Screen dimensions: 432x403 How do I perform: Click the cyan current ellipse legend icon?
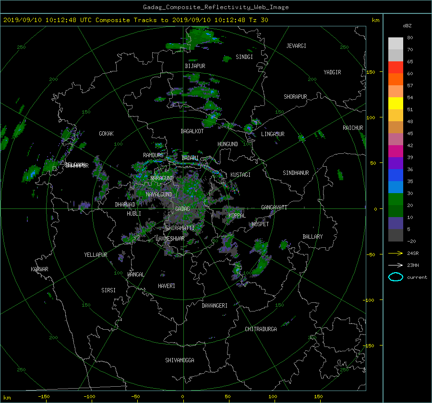coord(396,277)
